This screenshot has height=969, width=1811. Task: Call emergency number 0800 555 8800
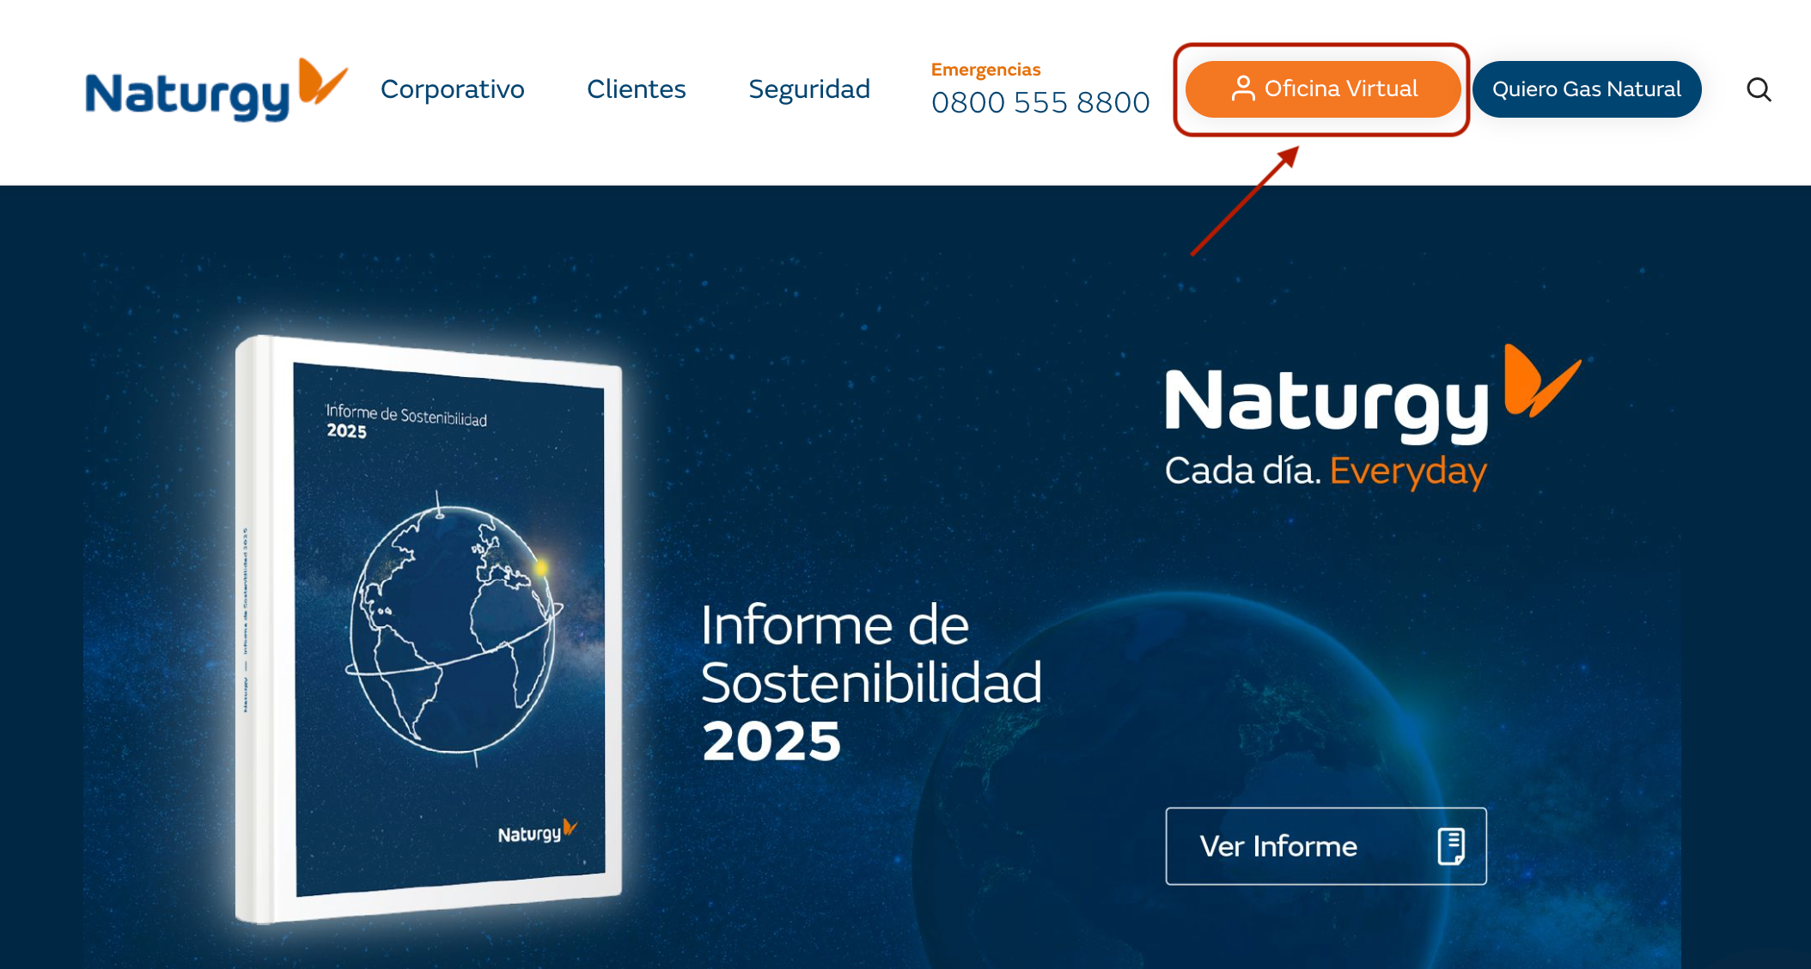(1040, 102)
